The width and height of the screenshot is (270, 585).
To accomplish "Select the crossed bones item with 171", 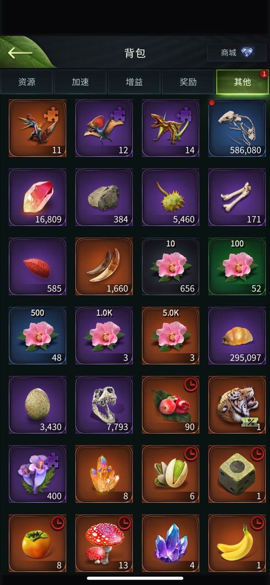I will point(237,197).
